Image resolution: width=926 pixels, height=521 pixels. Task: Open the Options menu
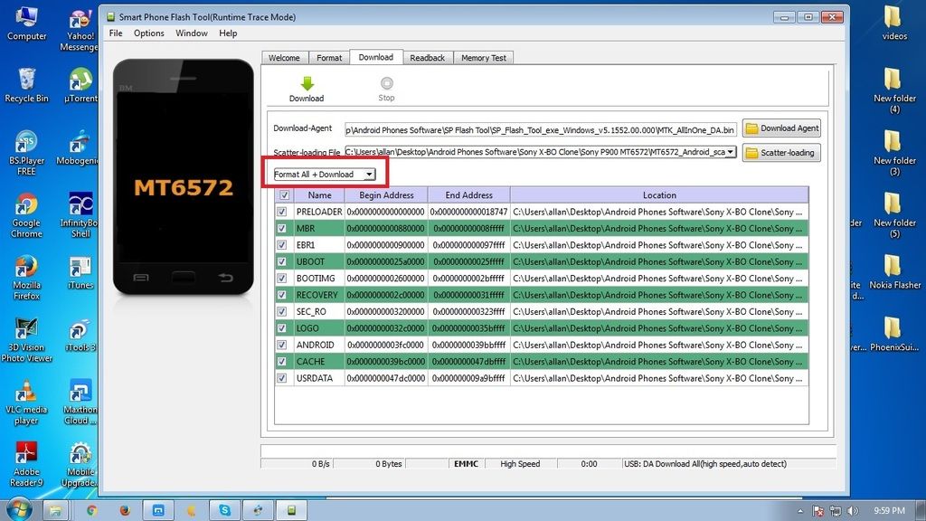[x=149, y=33]
